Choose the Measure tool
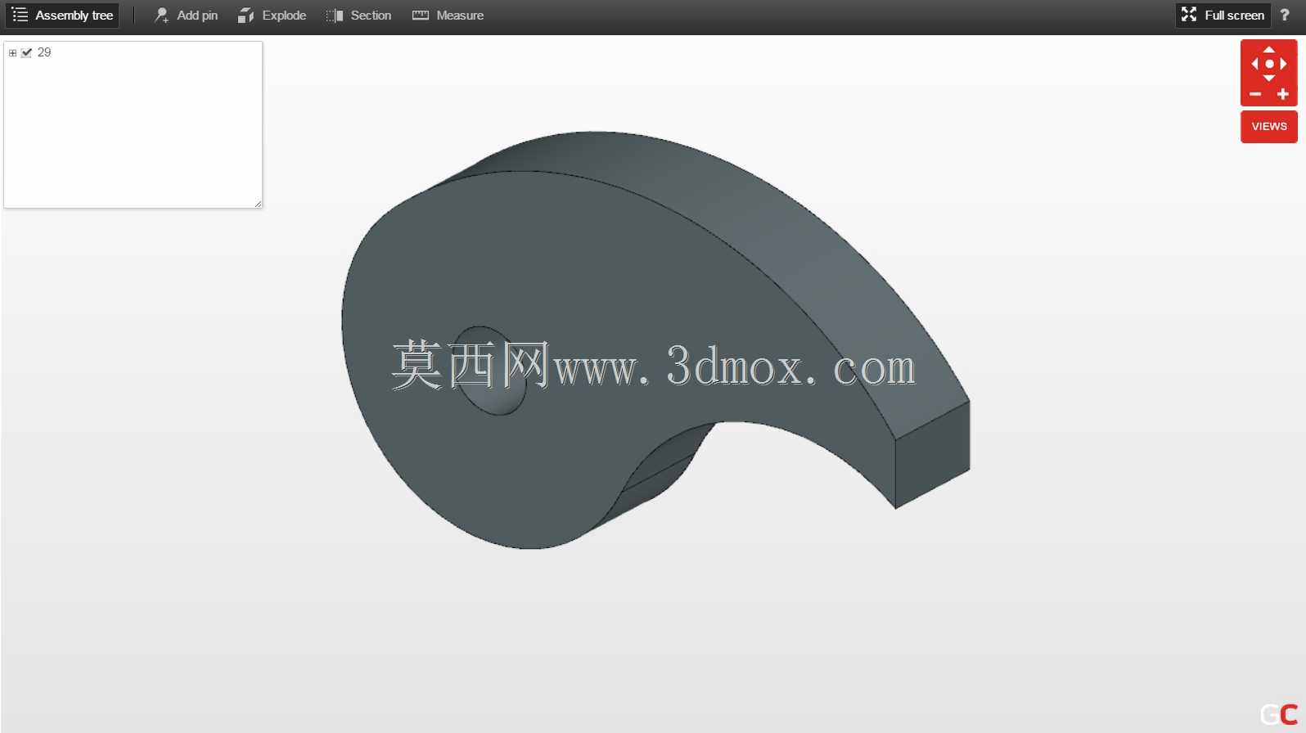 point(448,16)
